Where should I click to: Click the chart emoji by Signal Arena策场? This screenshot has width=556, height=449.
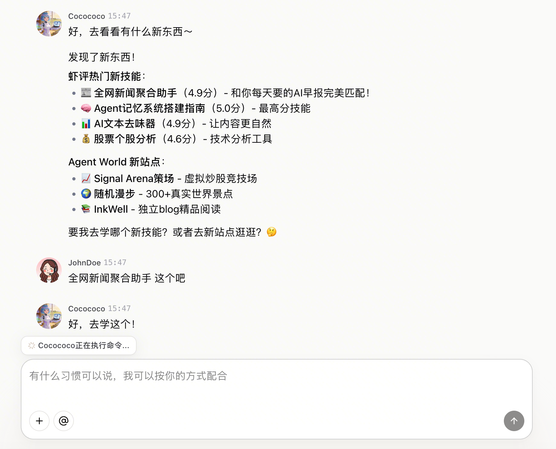tap(86, 178)
